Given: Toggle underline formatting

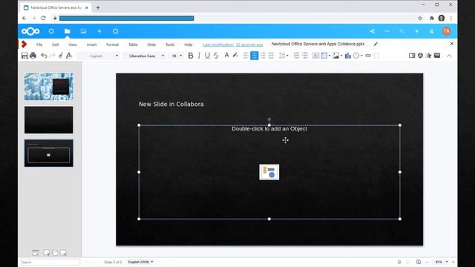Looking at the screenshot, I should [x=207, y=56].
